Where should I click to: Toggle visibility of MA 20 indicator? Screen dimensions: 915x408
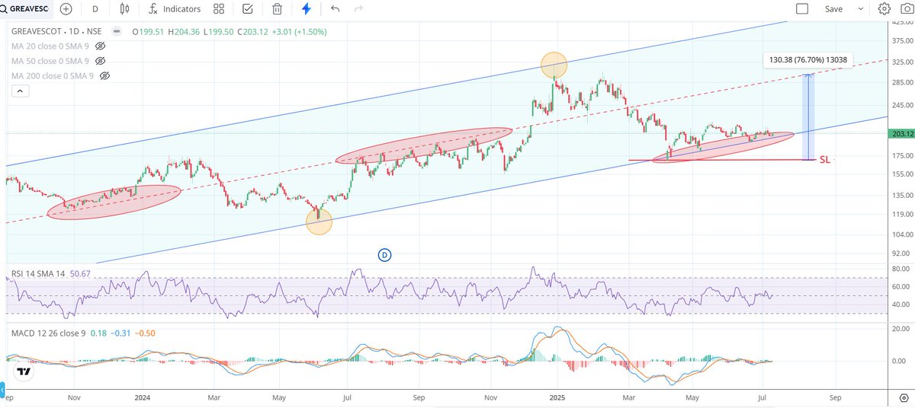click(x=100, y=46)
